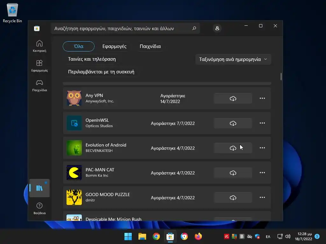Open File Explorer from taskbar
Image resolution: width=326 pixels, height=244 pixels.
(142, 236)
